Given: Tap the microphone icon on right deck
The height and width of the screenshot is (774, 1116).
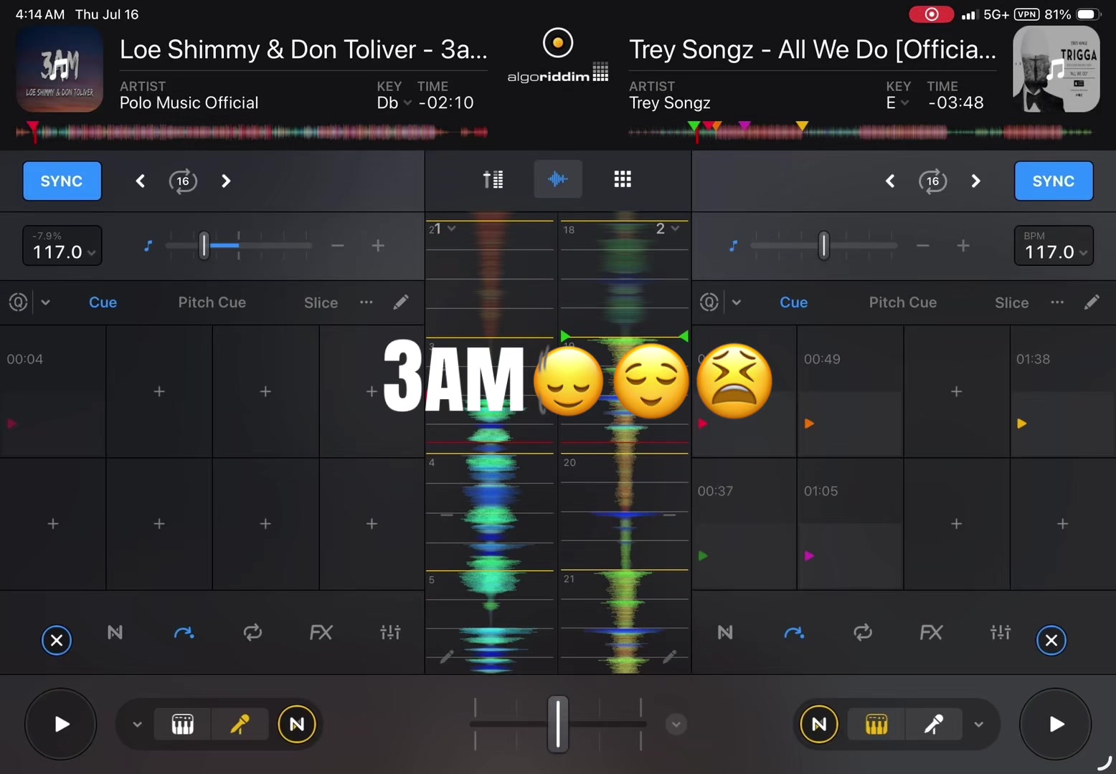Looking at the screenshot, I should [934, 725].
